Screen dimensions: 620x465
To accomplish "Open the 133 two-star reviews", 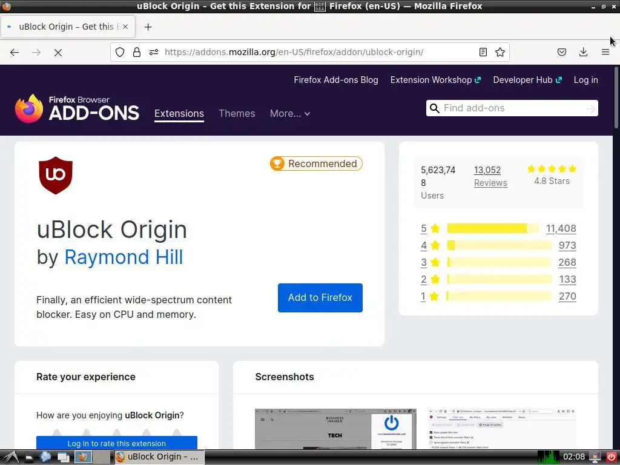I will coord(568,280).
